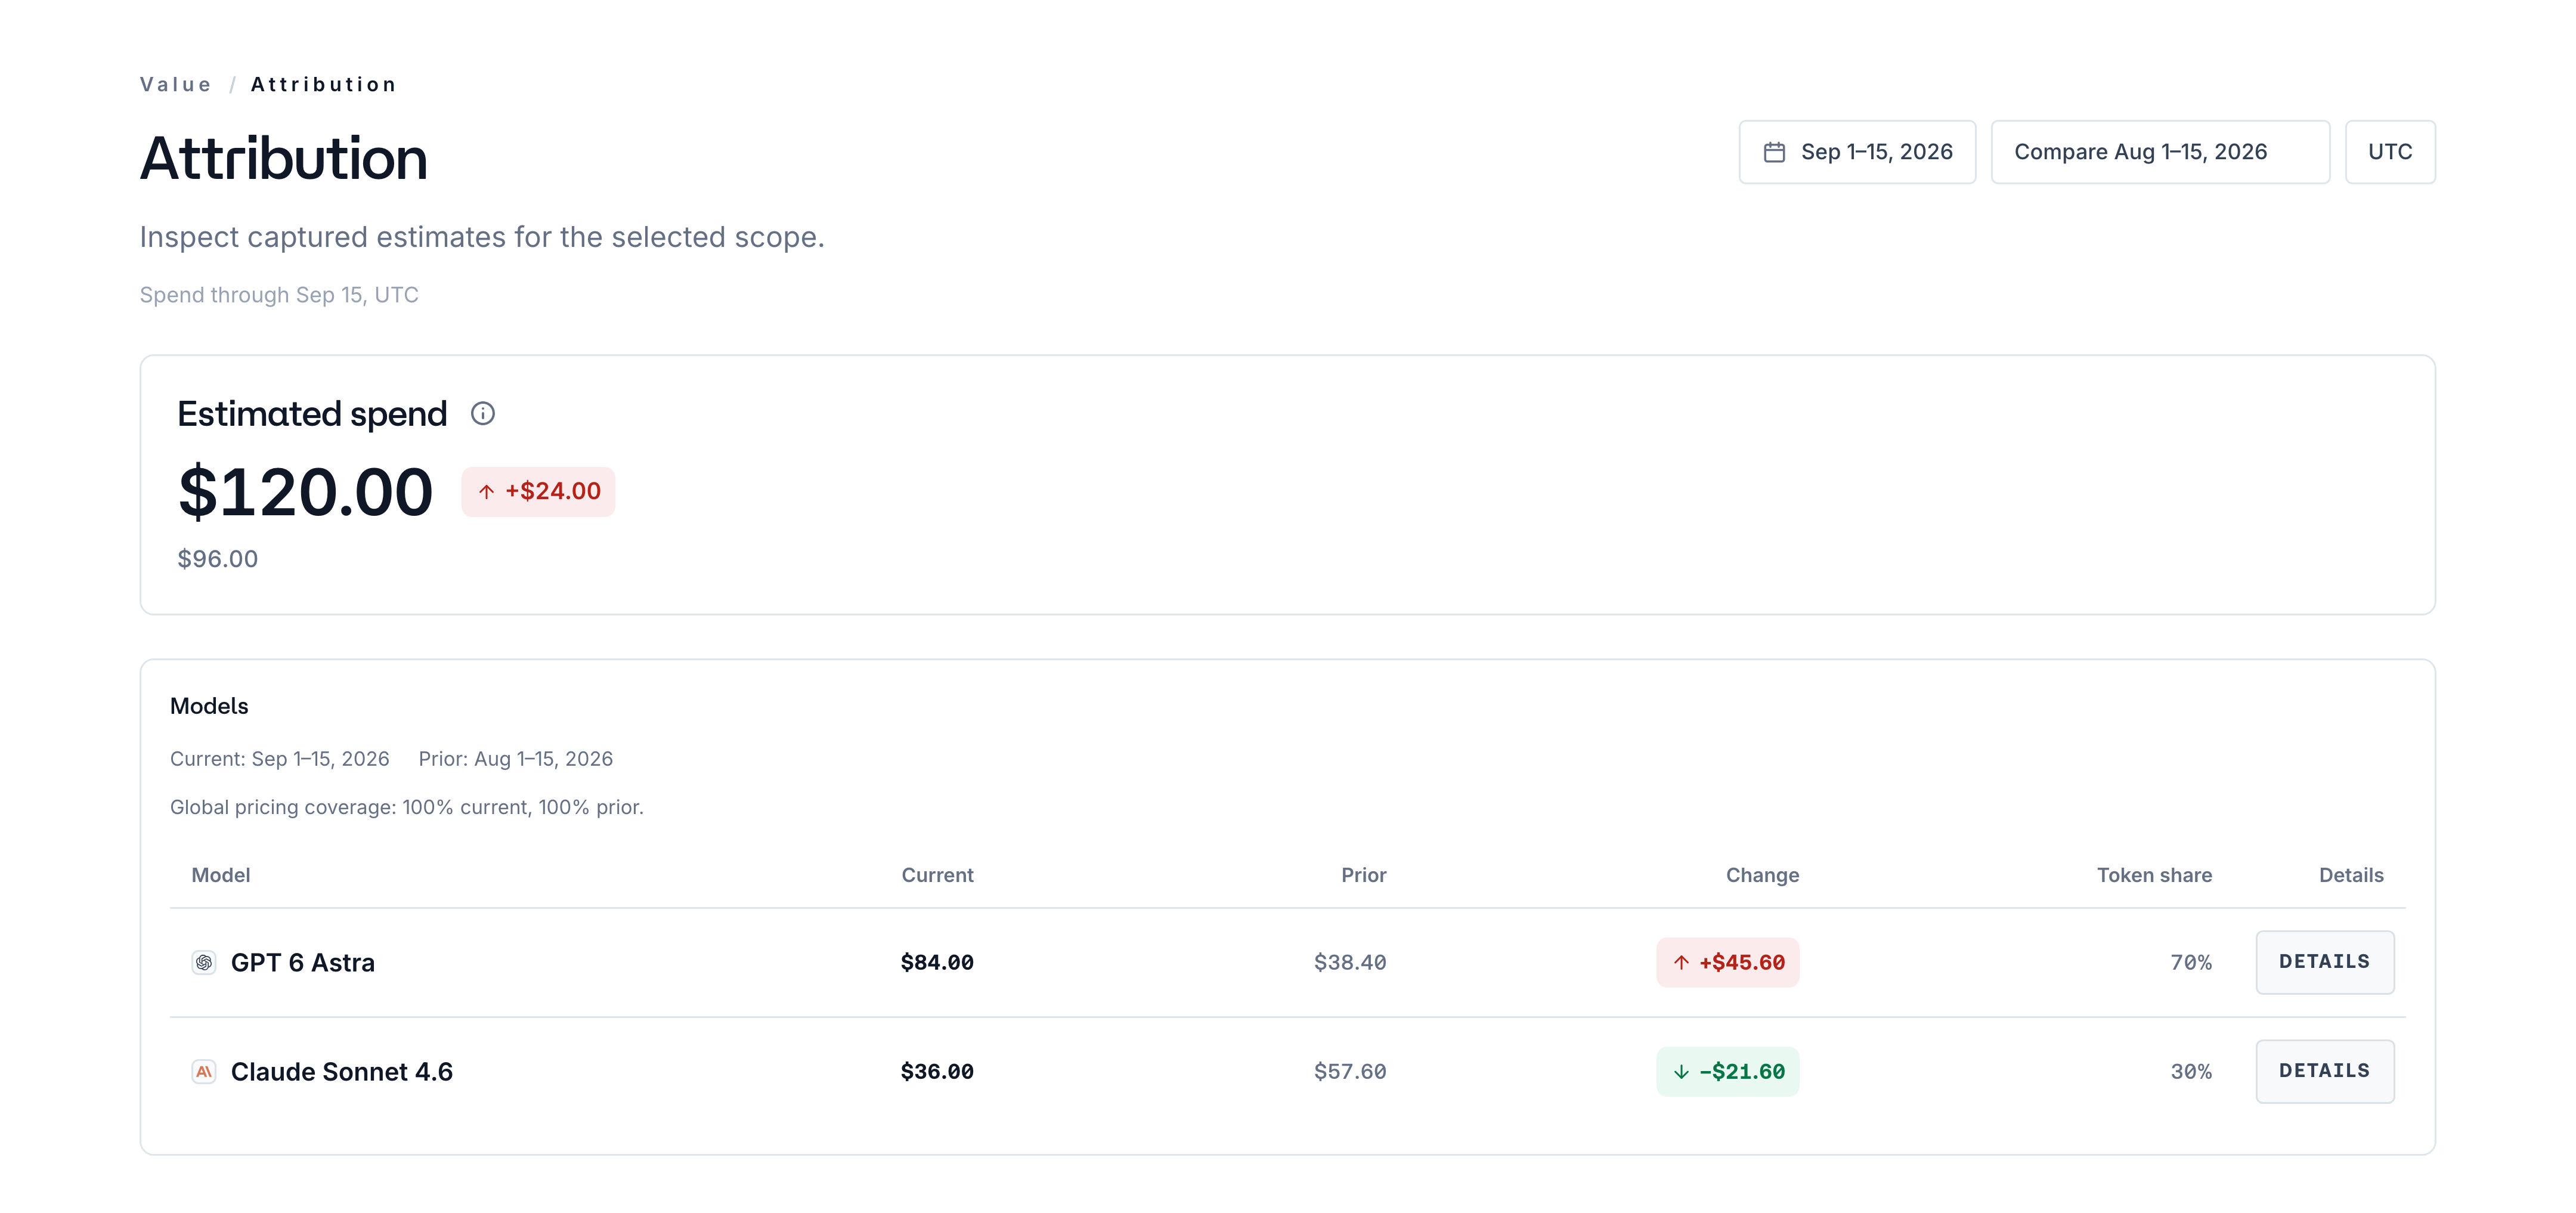Click the calendar icon in the date picker

[1774, 152]
